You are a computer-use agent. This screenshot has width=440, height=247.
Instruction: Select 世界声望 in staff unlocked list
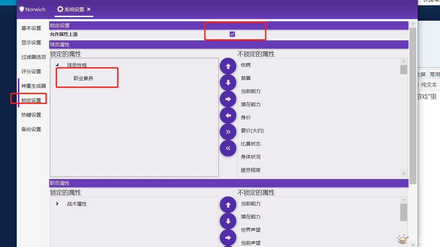pos(250,230)
